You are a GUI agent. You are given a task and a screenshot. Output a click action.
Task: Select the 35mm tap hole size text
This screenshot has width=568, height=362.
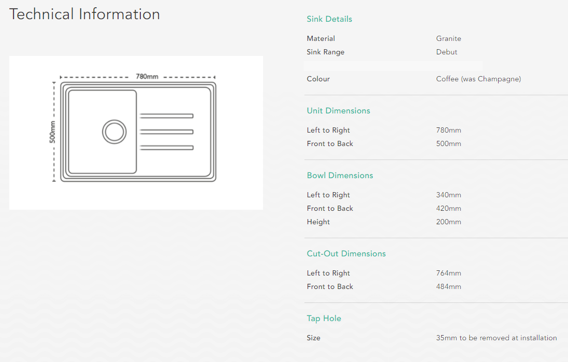click(x=496, y=338)
